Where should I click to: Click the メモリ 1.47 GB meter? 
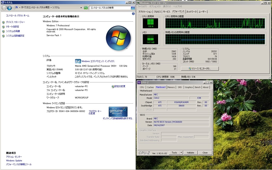coord(150,39)
